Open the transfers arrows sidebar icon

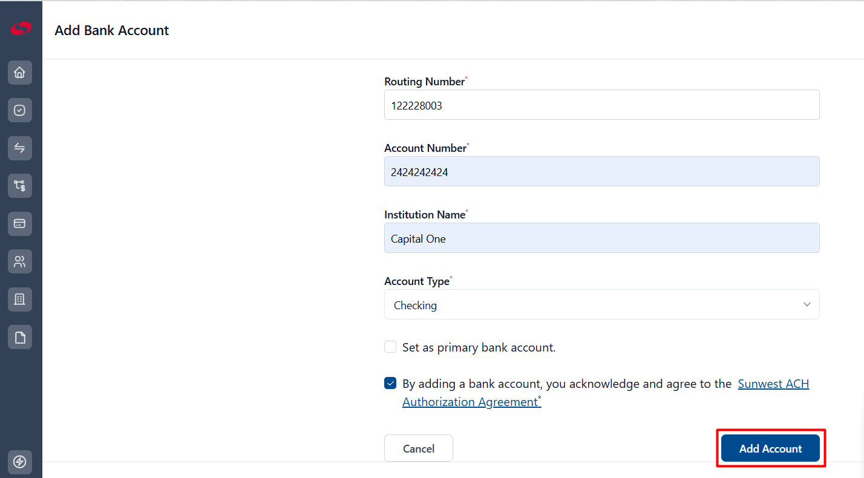20,148
